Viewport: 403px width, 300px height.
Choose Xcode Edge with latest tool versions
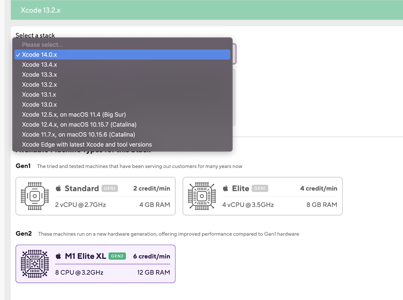122,144
